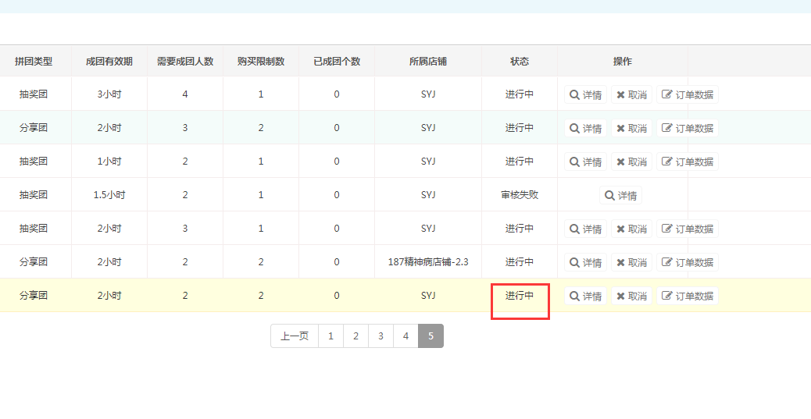Click the 状态 column header
Image resolution: width=811 pixels, height=419 pixels.
(x=520, y=62)
